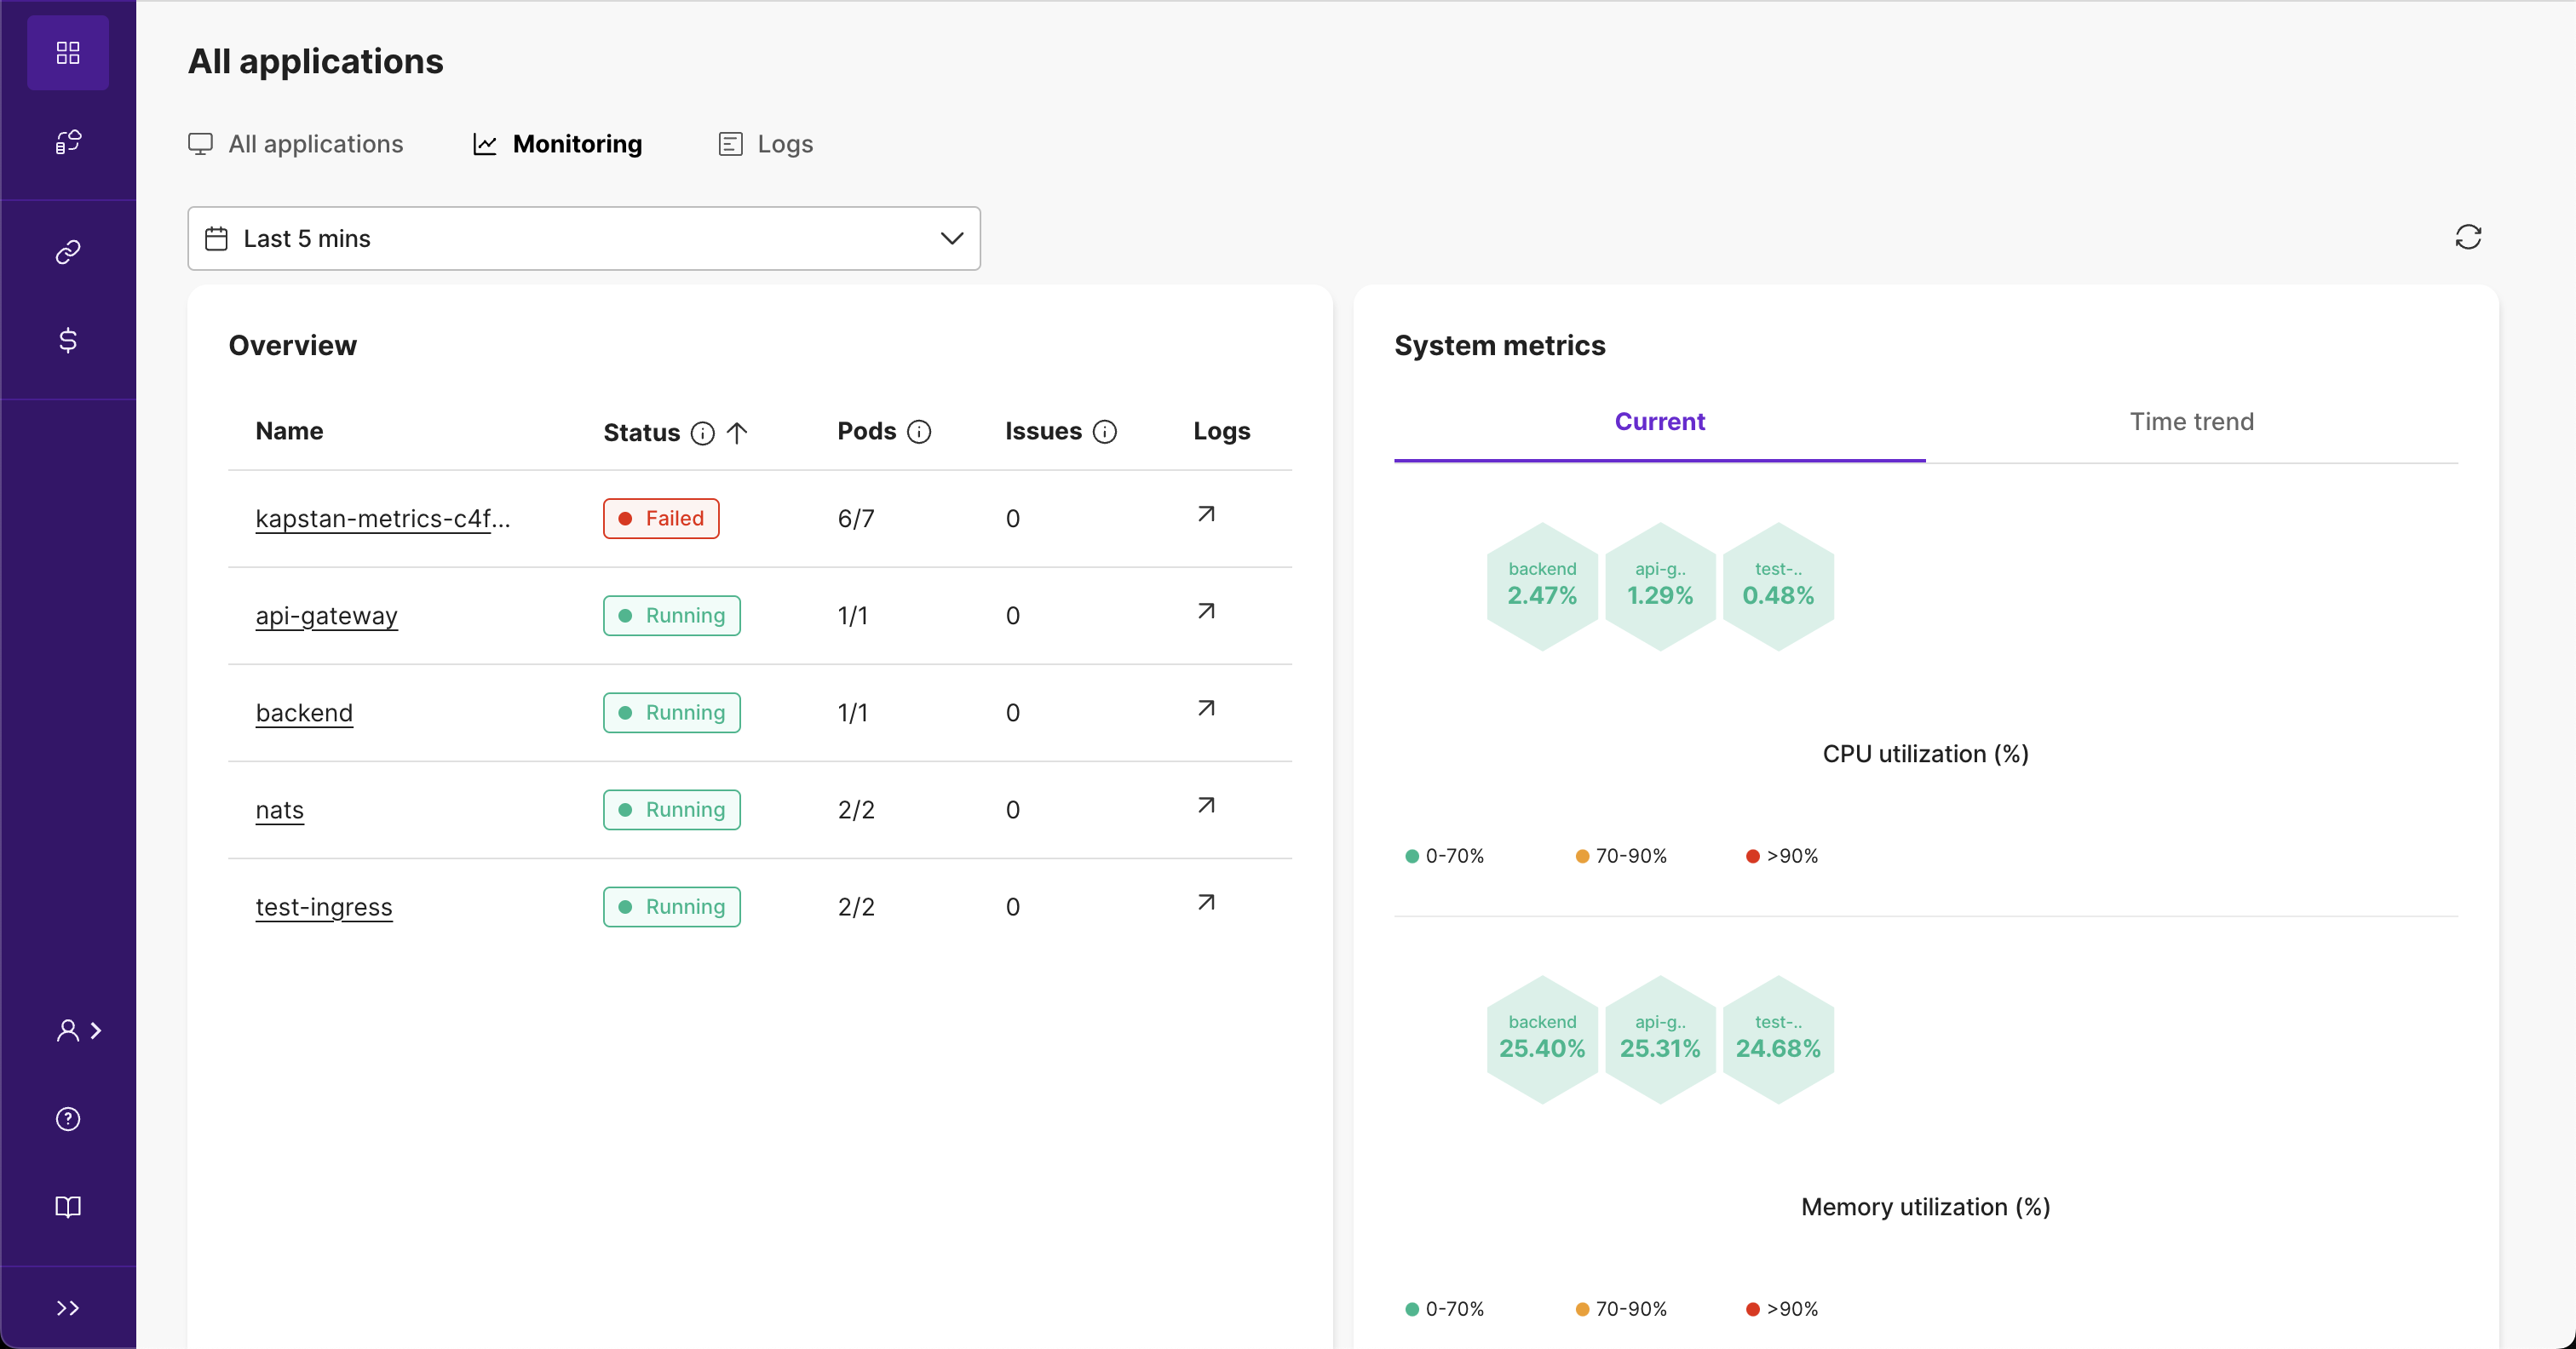Select the Current metrics tab
The height and width of the screenshot is (1349, 2576).
click(1660, 422)
